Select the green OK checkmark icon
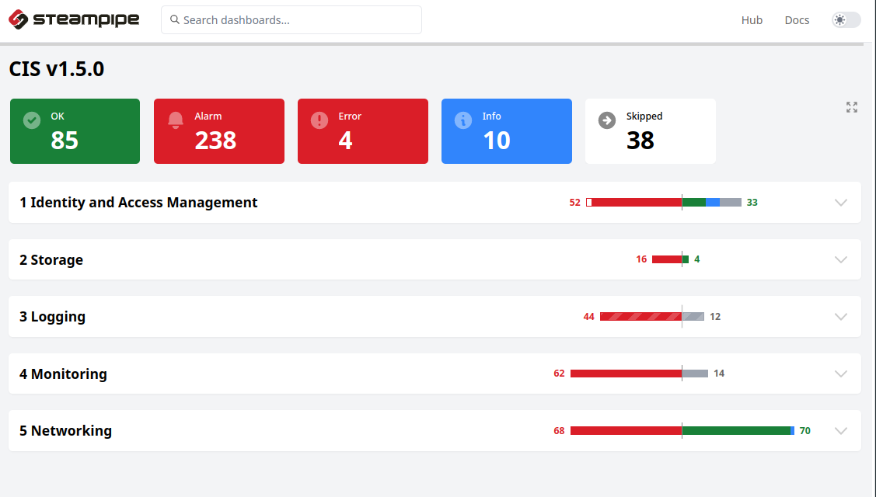876x497 pixels. point(31,120)
